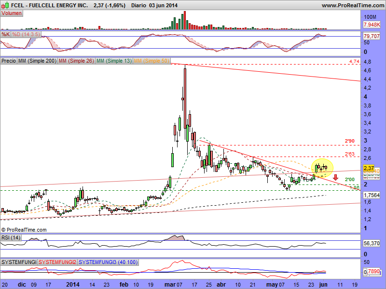Select the MM (Simple 200) label

tap(37, 61)
